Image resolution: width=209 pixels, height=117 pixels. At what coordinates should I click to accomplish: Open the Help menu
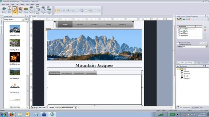tap(37, 4)
